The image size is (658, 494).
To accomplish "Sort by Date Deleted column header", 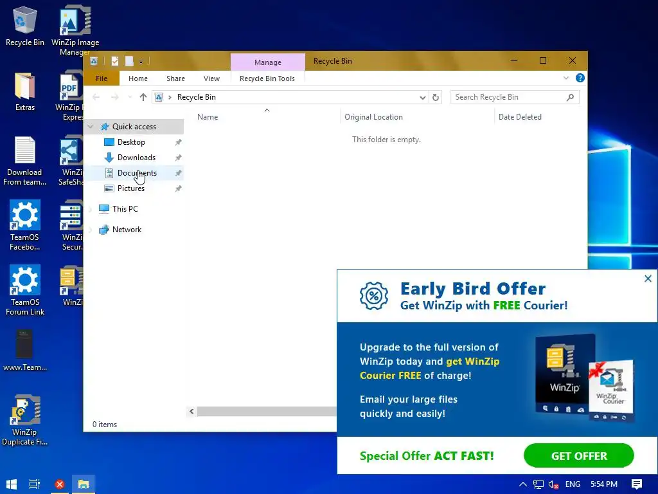I will point(520,117).
